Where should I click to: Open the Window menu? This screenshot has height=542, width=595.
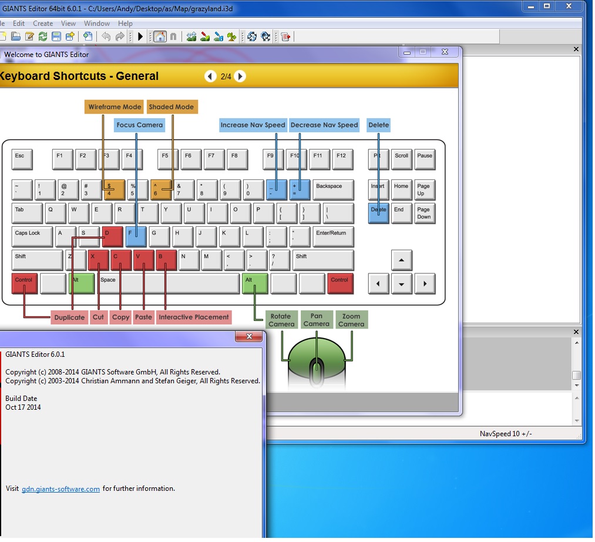(x=97, y=23)
